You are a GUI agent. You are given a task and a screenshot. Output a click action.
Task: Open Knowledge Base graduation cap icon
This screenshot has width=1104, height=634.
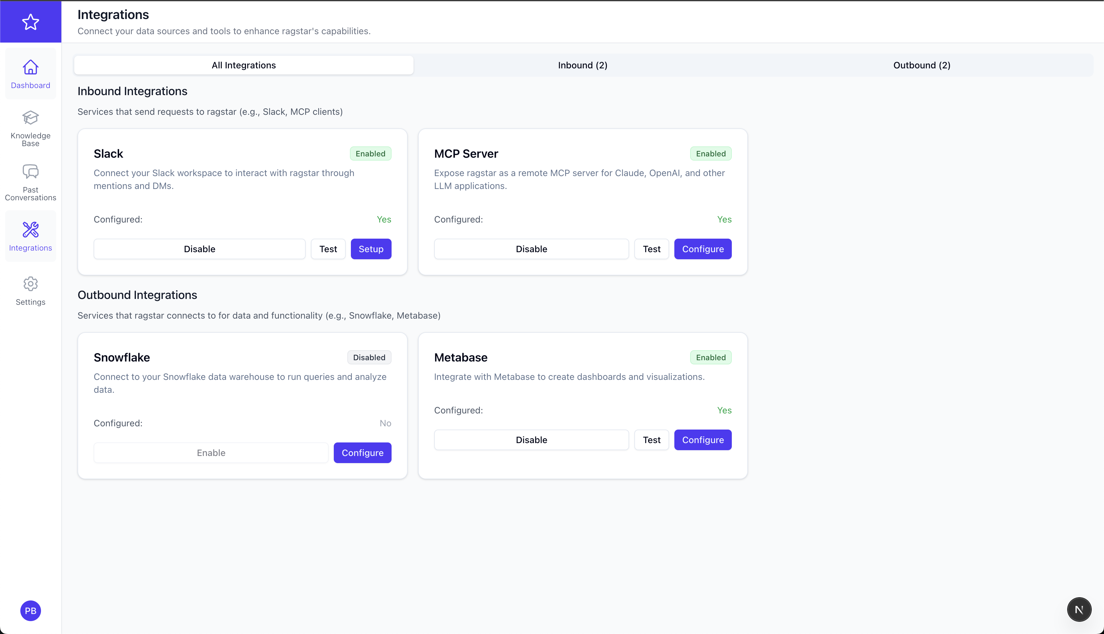(x=31, y=118)
